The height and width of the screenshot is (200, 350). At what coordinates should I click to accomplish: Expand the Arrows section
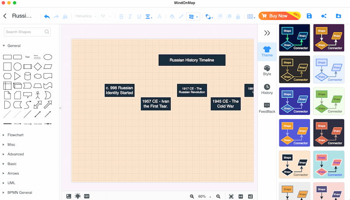(10, 173)
